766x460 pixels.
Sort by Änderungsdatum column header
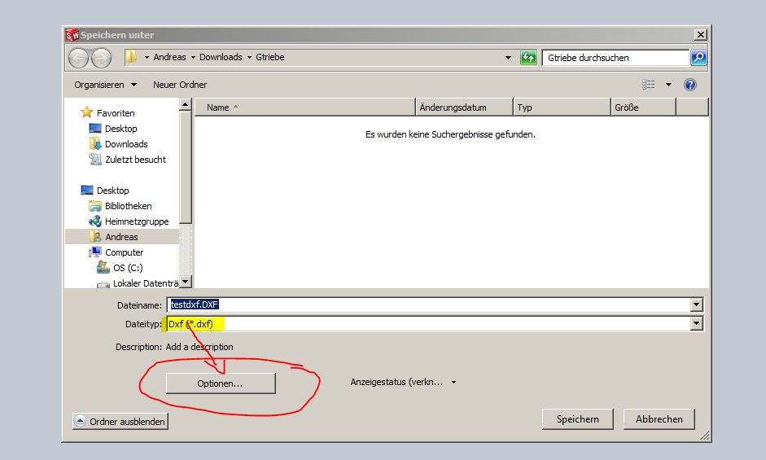464,107
